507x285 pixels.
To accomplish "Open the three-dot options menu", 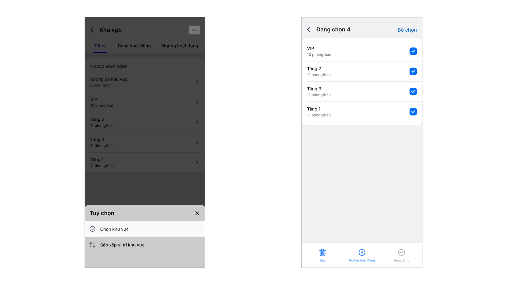I will tap(194, 30).
